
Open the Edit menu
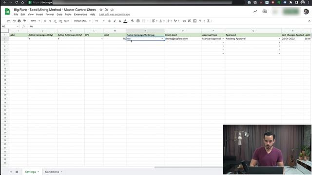coord(23,15)
